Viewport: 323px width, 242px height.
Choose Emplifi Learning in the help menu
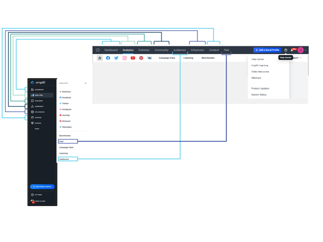pos(260,66)
